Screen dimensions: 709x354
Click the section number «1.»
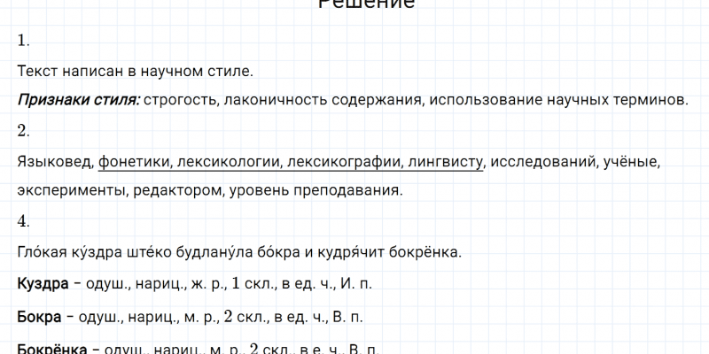coord(24,41)
